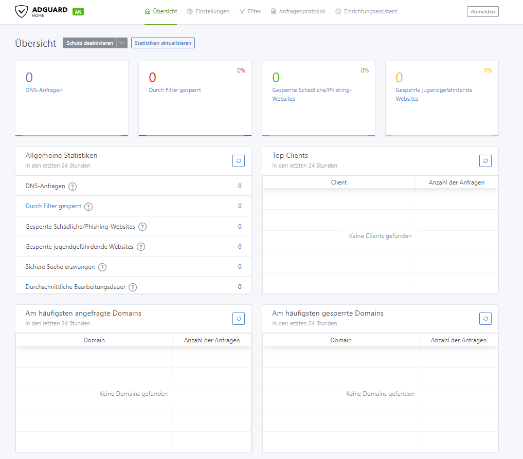Screen dimensions: 523x459
Task: Refresh the Am häufigsten angefragte Domains panel
Action: (x=239, y=319)
